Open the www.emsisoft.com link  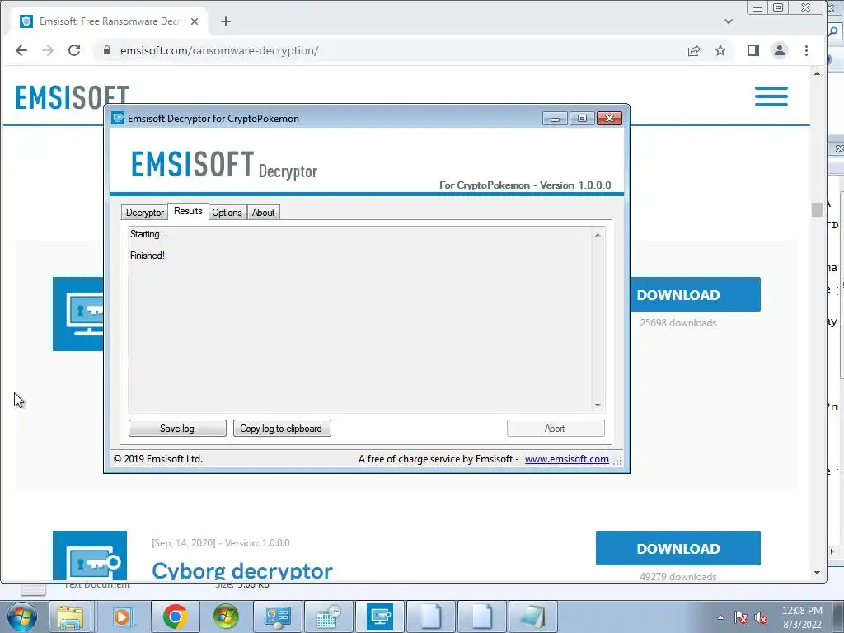[567, 459]
